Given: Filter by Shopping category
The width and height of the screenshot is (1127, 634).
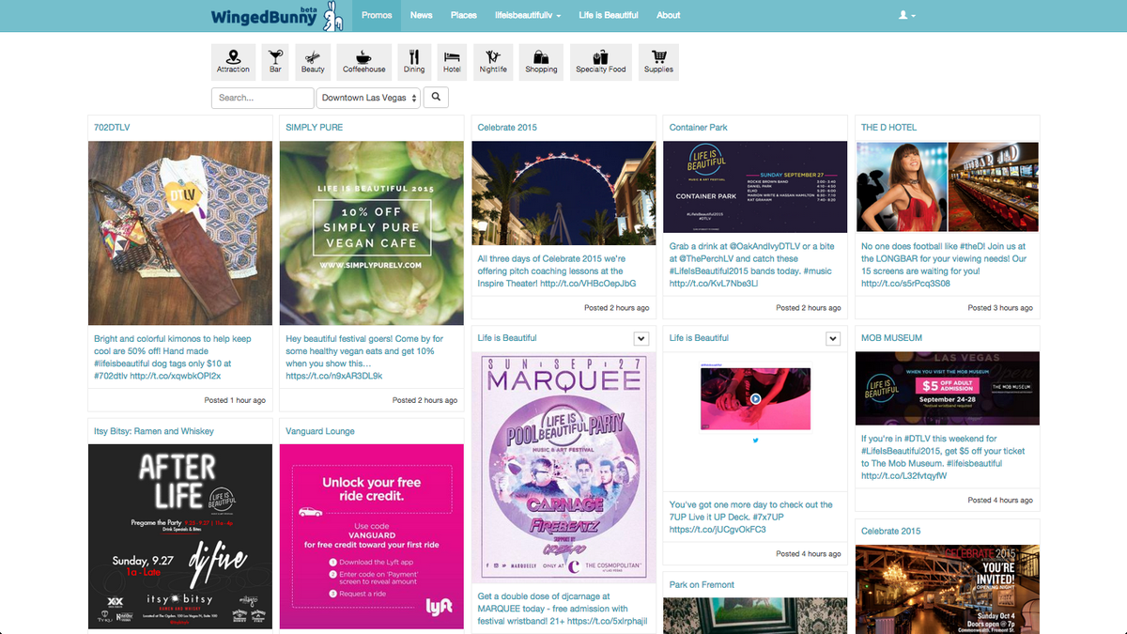Looking at the screenshot, I should tap(541, 62).
